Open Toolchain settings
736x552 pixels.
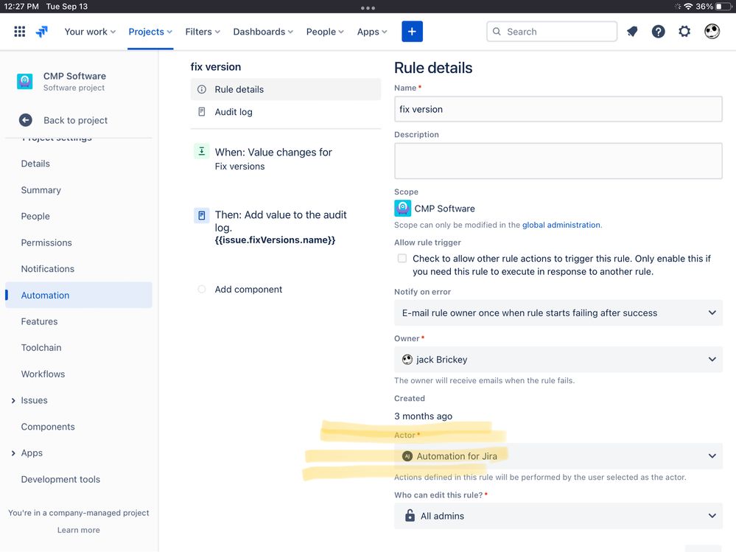(41, 348)
